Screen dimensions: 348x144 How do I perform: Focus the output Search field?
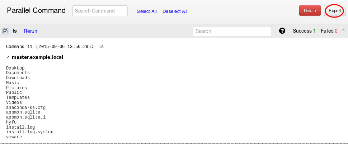pos(232,31)
